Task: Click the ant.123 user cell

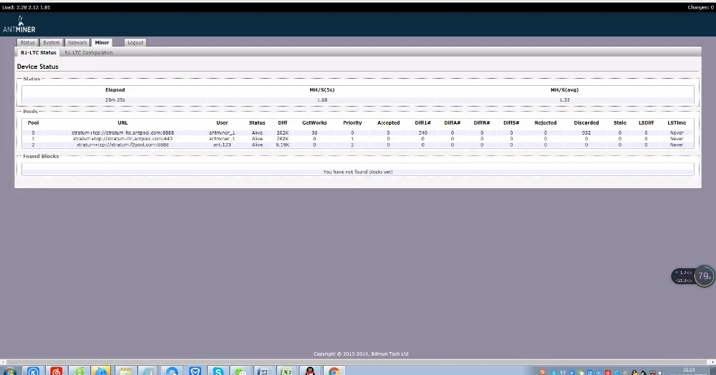Action: click(222, 145)
